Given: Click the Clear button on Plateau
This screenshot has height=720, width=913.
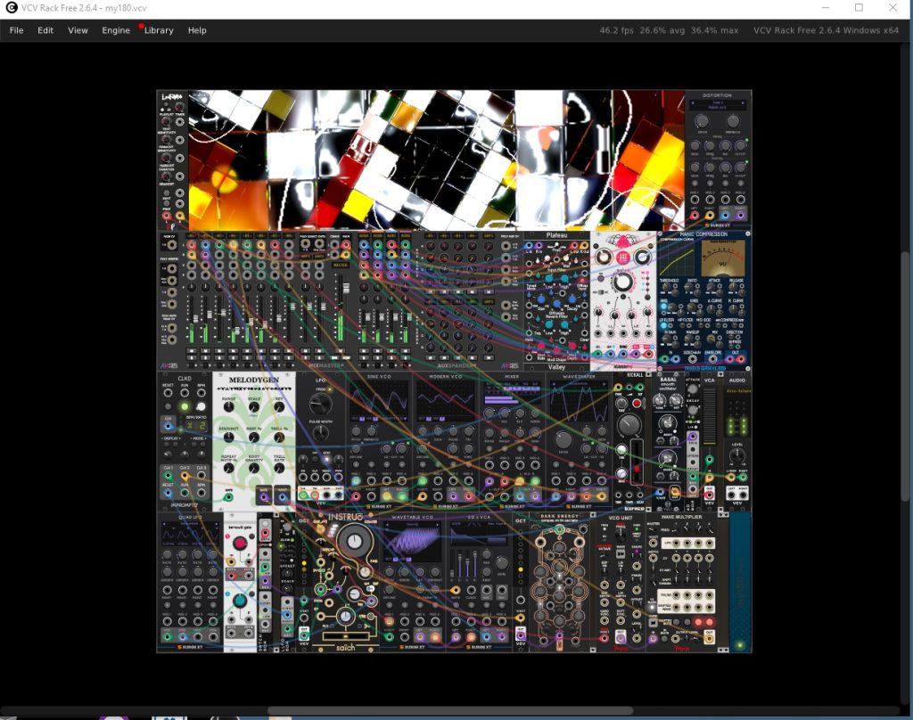Looking at the screenshot, I should [x=583, y=332].
